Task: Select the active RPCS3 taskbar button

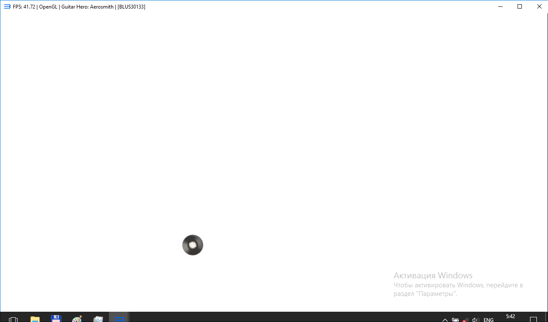Action: pos(119,318)
